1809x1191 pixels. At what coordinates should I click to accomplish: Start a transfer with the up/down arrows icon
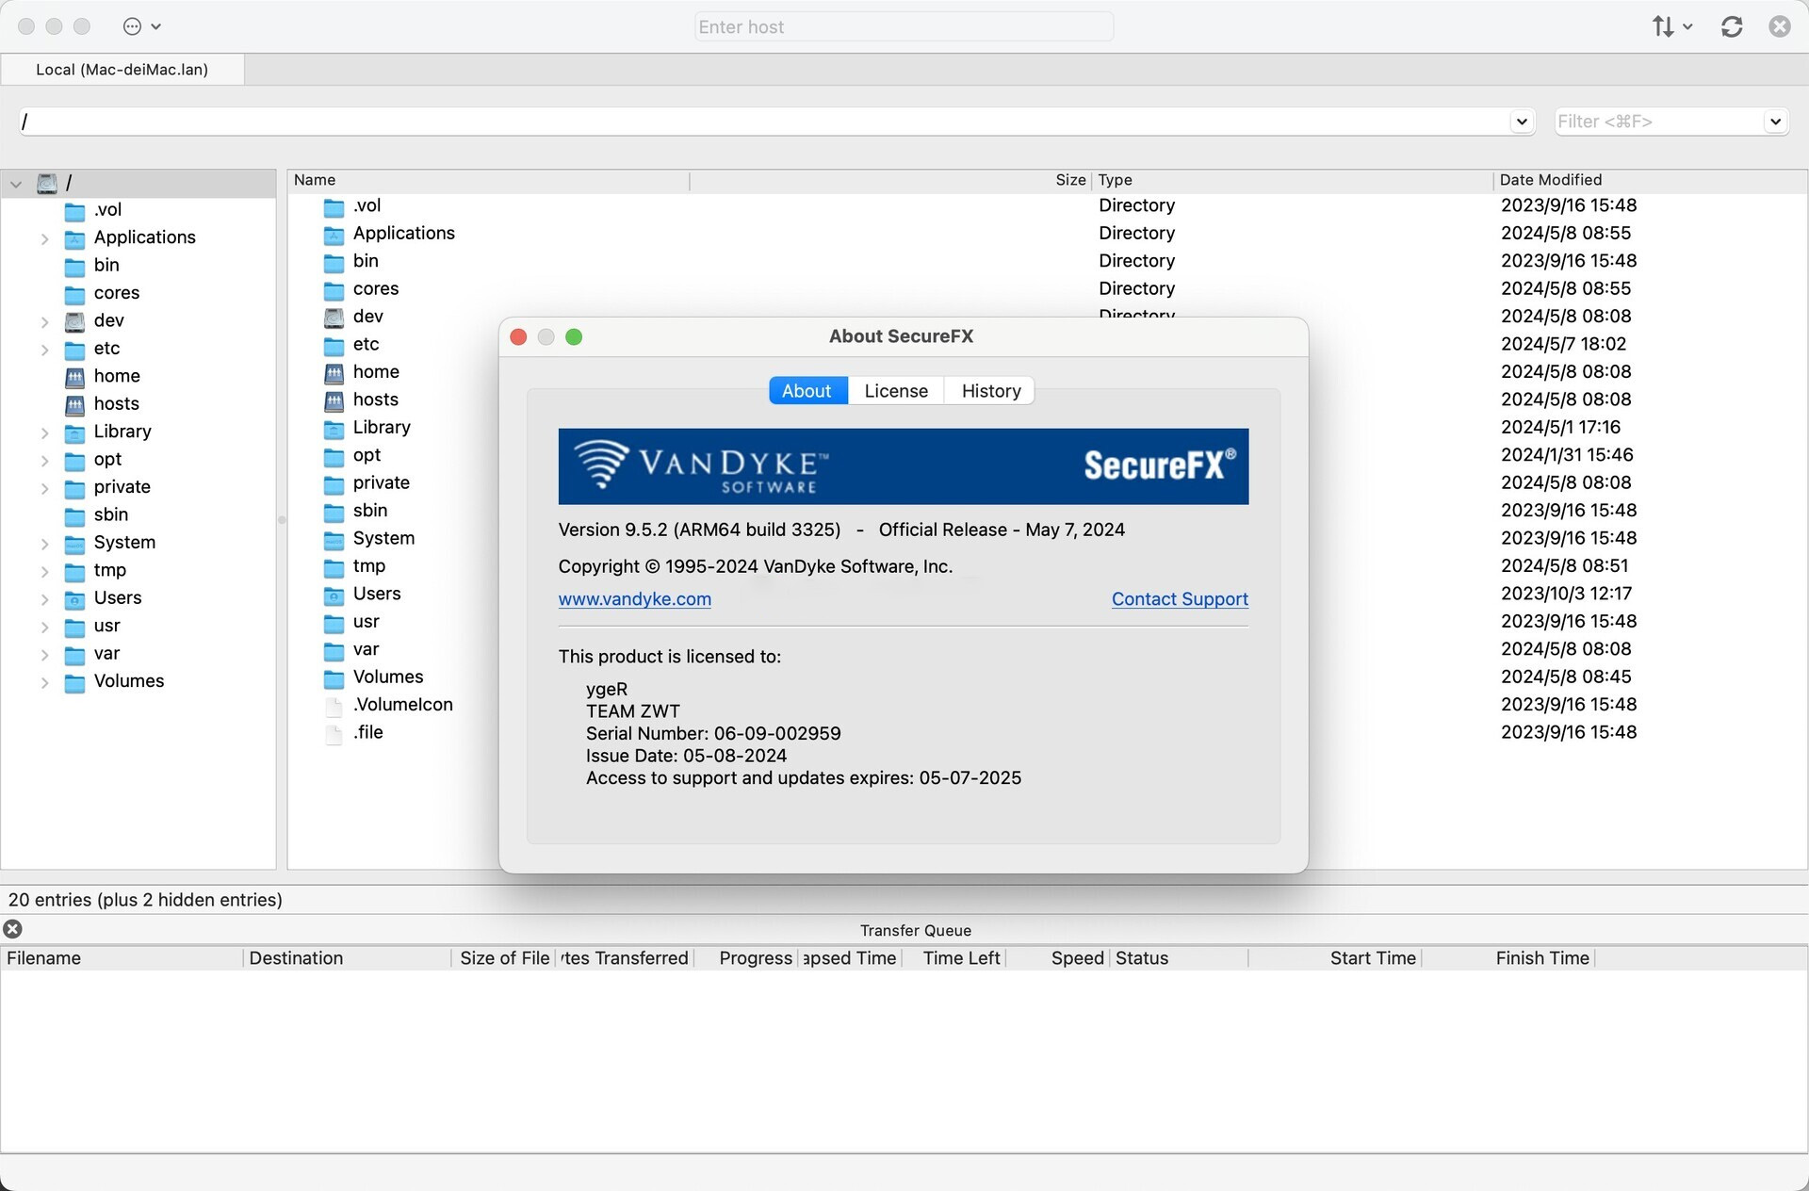pyautogui.click(x=1664, y=26)
